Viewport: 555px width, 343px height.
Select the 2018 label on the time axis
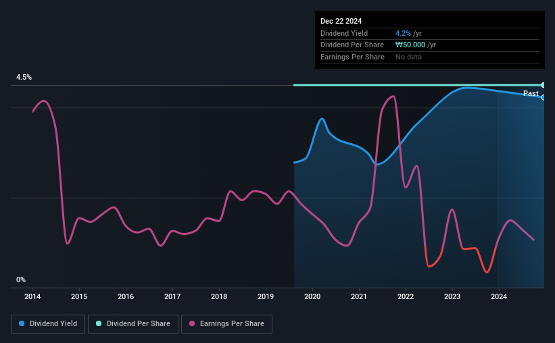click(219, 296)
